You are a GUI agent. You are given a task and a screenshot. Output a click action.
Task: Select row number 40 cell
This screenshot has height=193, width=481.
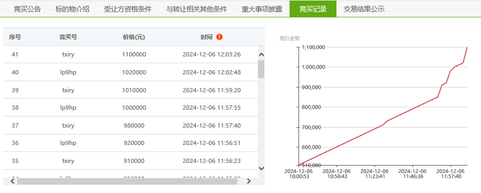tap(15, 72)
